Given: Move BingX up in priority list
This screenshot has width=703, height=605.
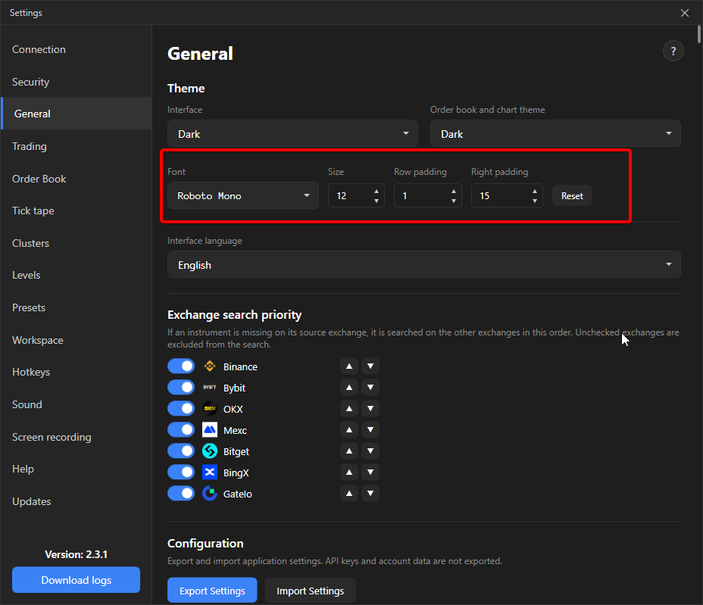Looking at the screenshot, I should [x=348, y=472].
